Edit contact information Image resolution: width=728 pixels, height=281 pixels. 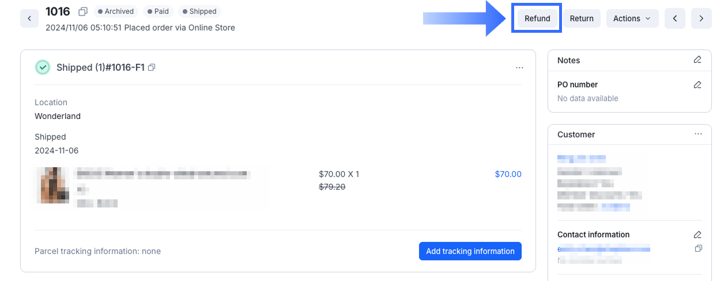pos(697,234)
